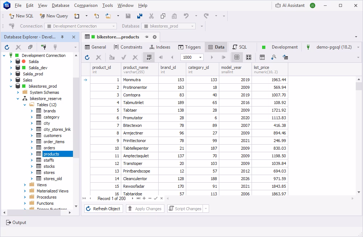Go to next page arrow
Viewport: 363px width, 237px height.
click(x=212, y=57)
